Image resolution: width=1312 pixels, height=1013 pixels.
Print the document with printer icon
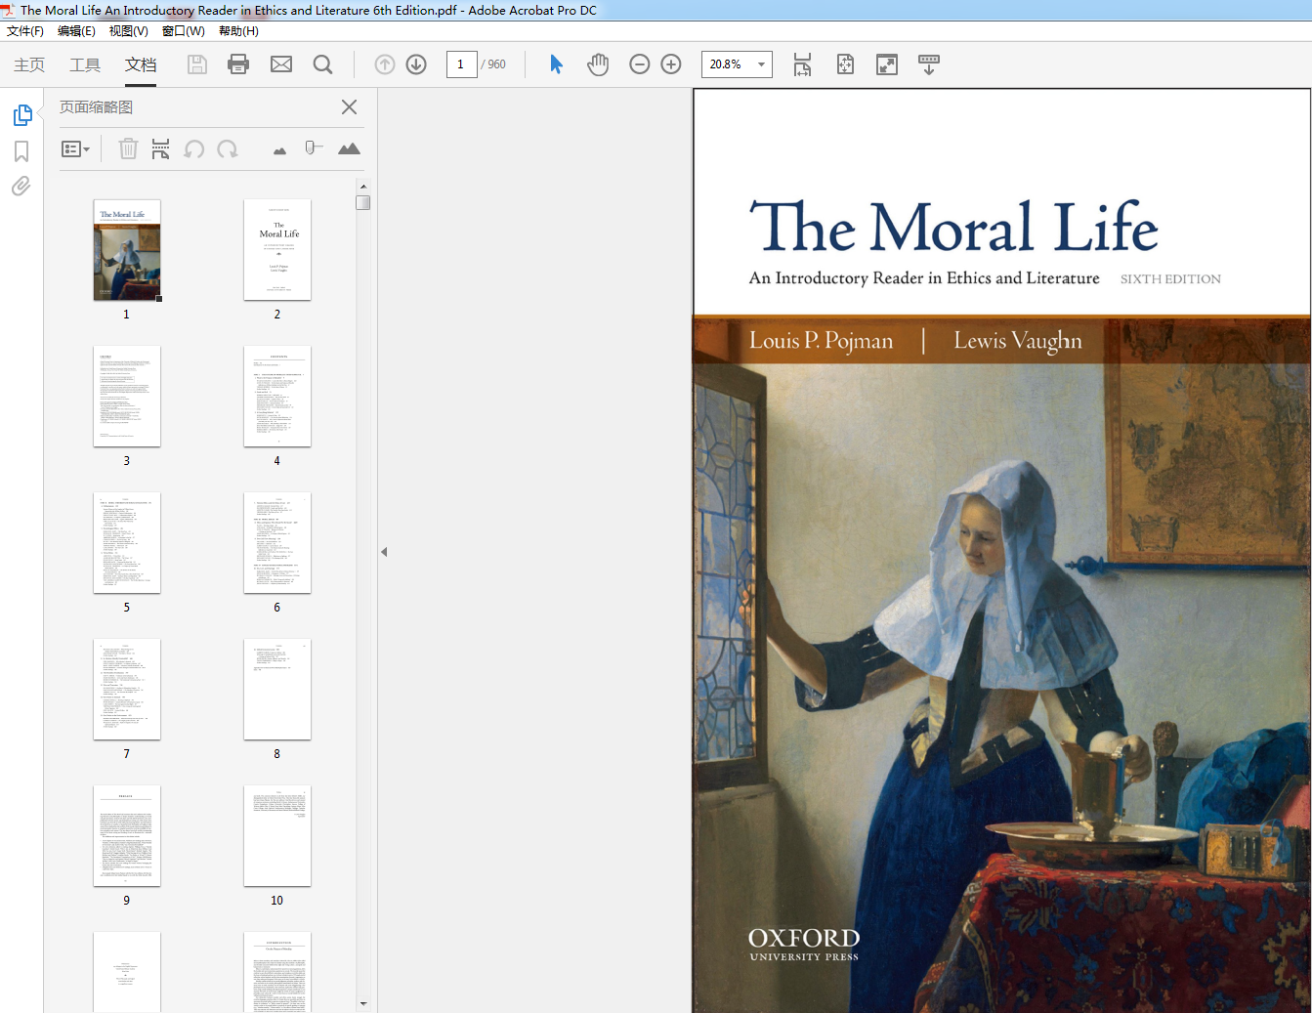pos(238,64)
